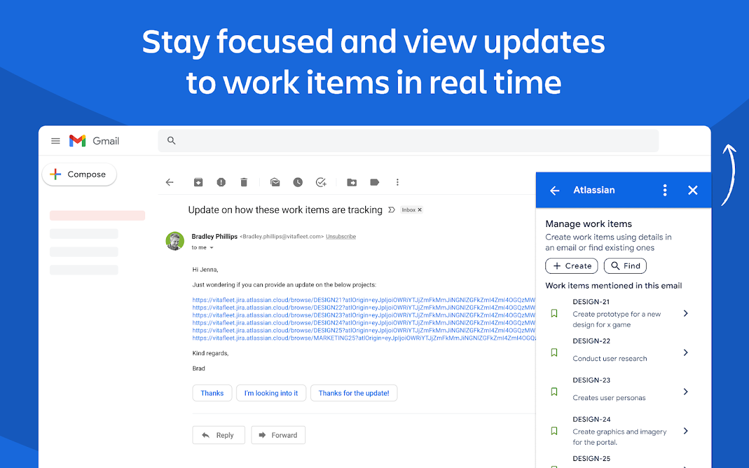This screenshot has width=749, height=468.
Task: Click the search magnifier icon
Action: coord(171,141)
